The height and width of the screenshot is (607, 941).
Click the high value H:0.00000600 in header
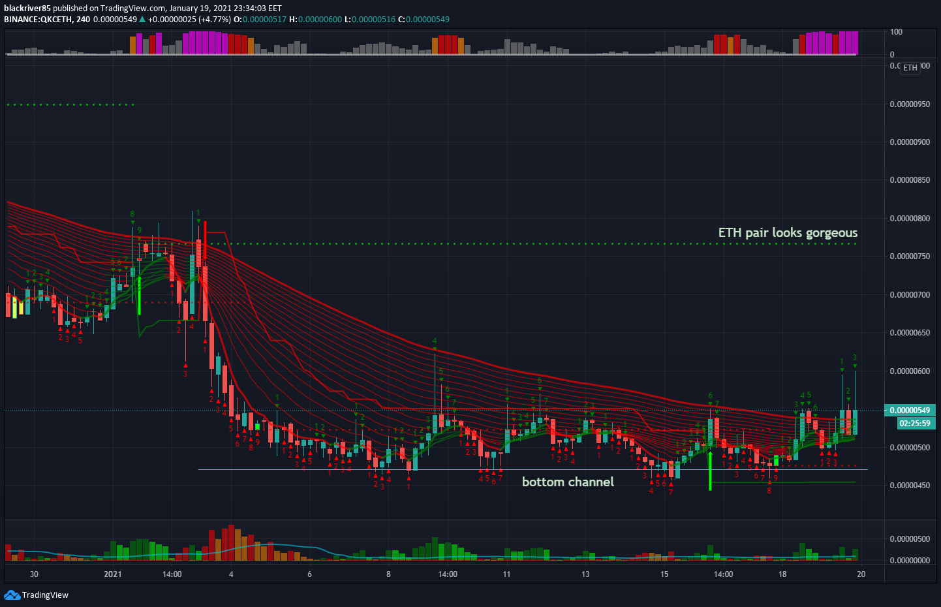point(315,19)
